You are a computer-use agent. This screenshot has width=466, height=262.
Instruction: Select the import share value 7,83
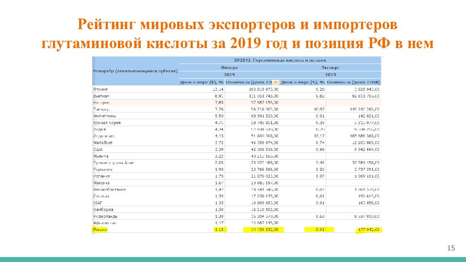pyautogui.click(x=219, y=102)
